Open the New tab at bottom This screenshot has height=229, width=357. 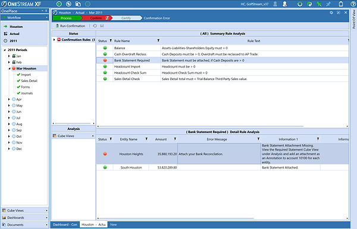[114, 224]
